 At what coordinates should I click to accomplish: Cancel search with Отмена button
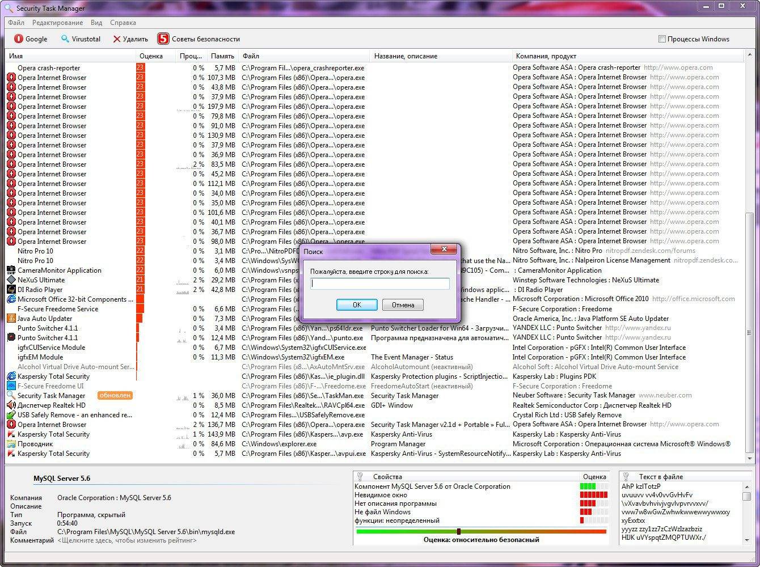click(x=403, y=304)
